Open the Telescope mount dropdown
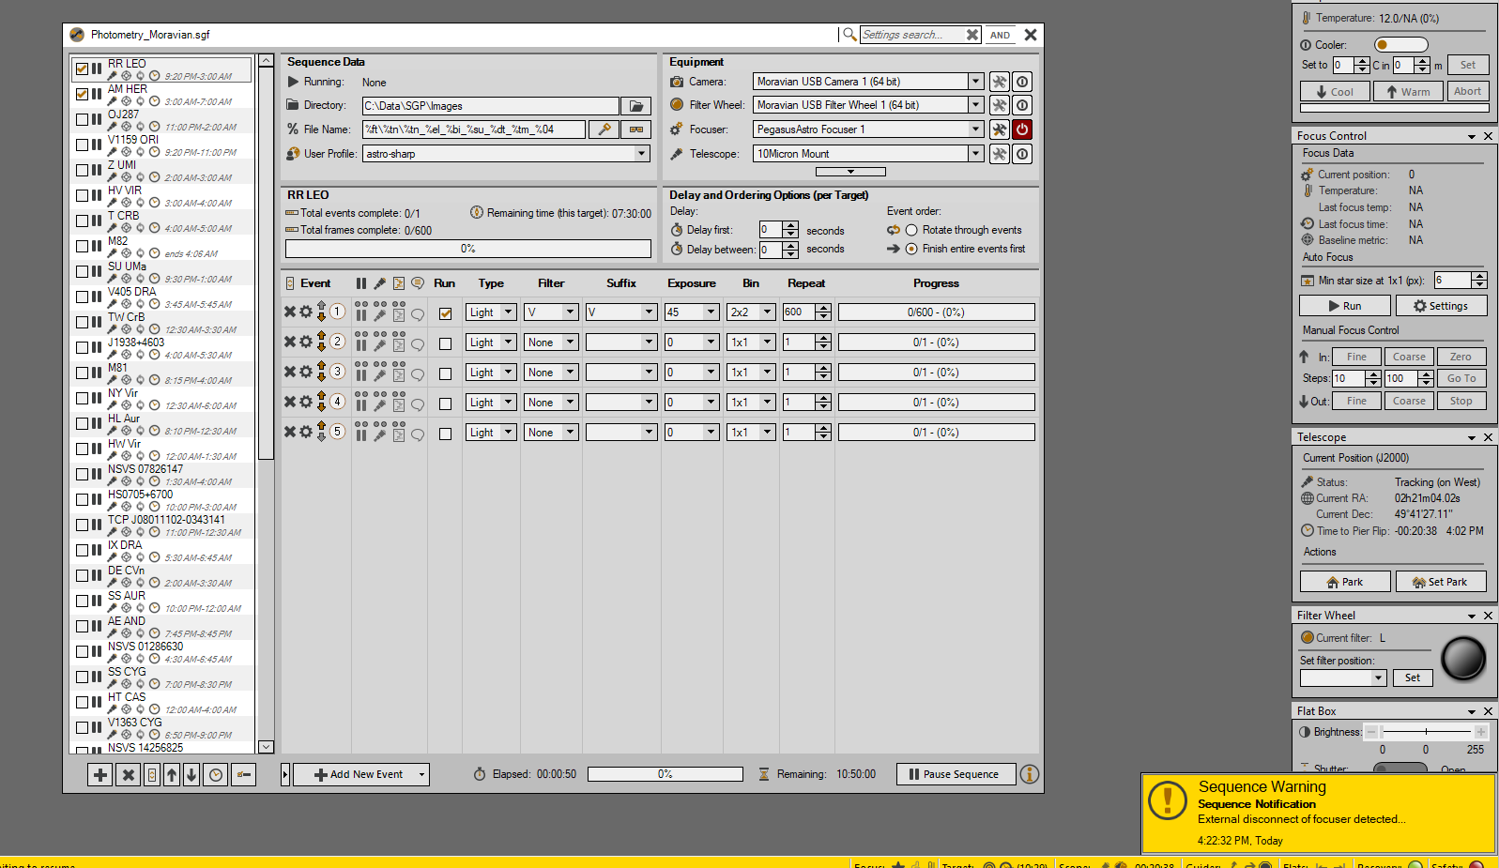 click(975, 154)
